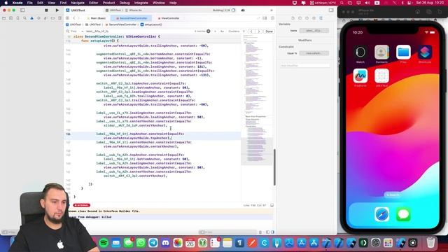Click the Equal To constraint field

coord(314,53)
